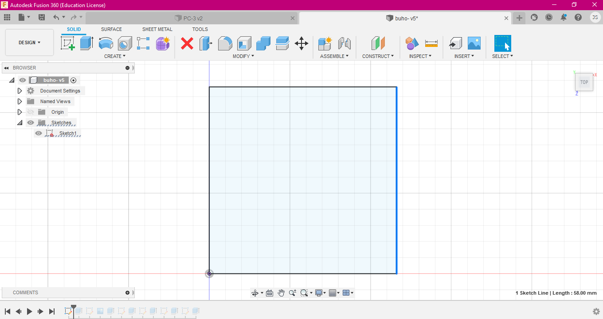The width and height of the screenshot is (603, 319).
Task: Open the ASSEMBLE dropdown menu
Action: point(334,56)
